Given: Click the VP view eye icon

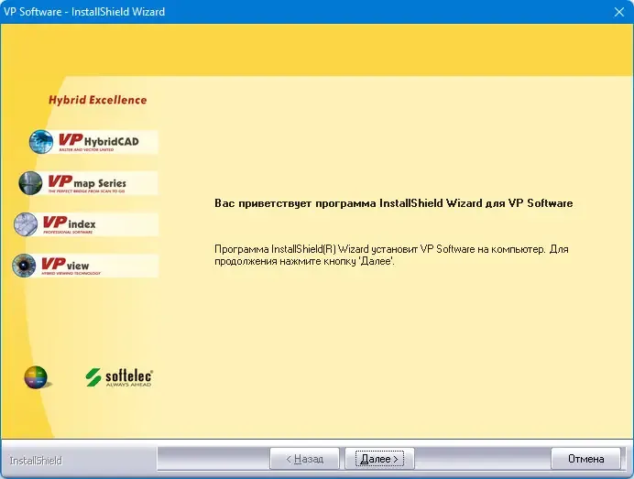Looking at the screenshot, I should click(24, 266).
